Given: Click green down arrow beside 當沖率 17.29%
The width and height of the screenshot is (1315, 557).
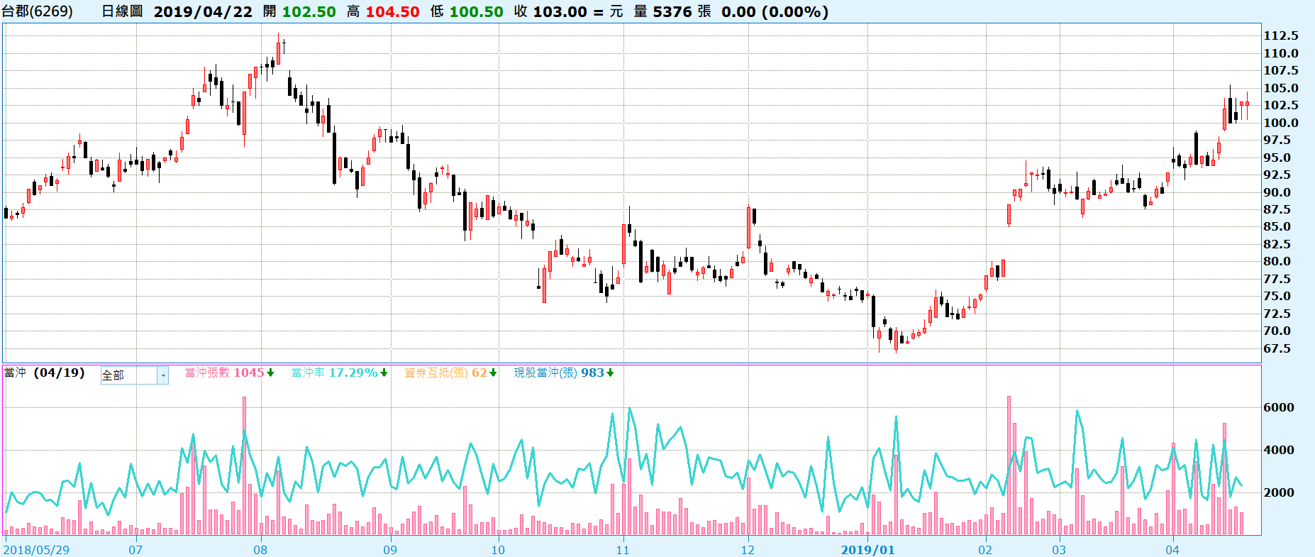Looking at the screenshot, I should click(x=384, y=373).
